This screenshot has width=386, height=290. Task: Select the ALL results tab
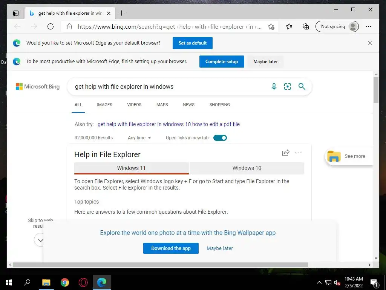[78, 105]
